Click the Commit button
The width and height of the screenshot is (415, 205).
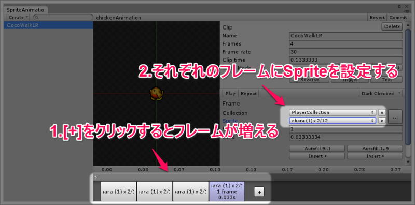click(x=398, y=18)
